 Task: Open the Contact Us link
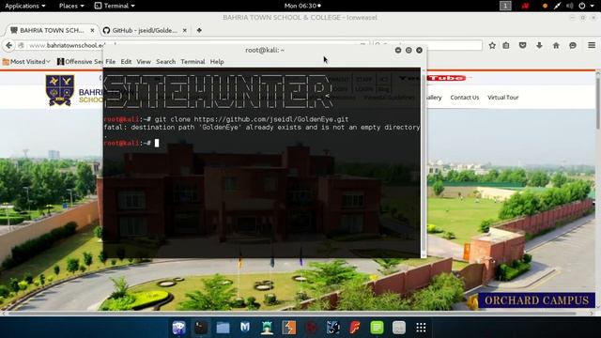pos(465,98)
